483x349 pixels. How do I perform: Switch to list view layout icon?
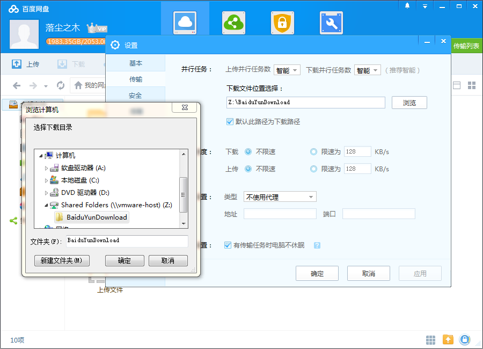(x=457, y=85)
